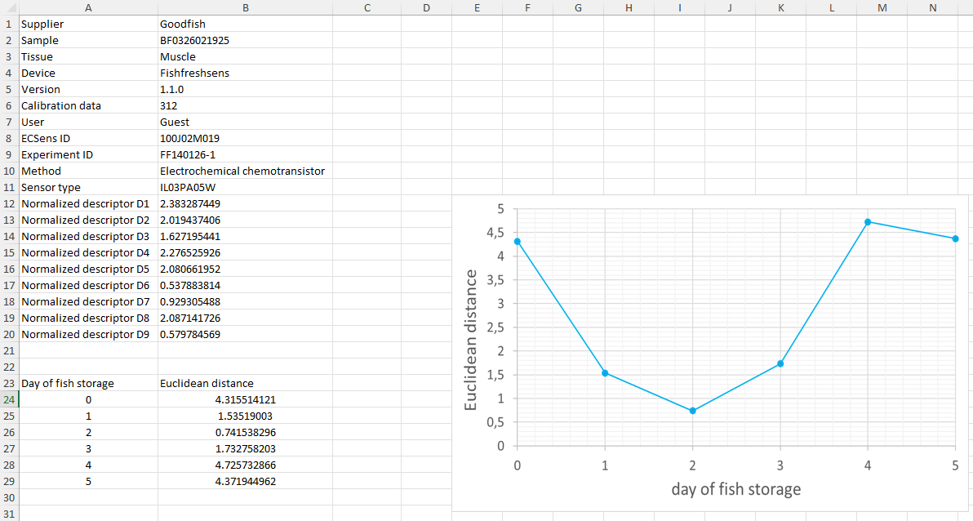This screenshot has height=521, width=973.
Task: Click the Guest user cell
Action: pos(245,122)
